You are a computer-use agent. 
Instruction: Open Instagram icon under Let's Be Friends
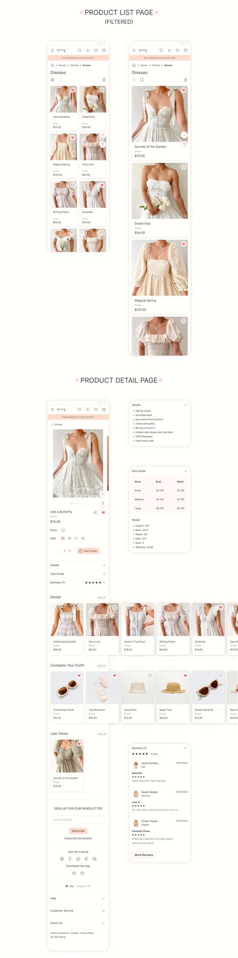pos(62,859)
